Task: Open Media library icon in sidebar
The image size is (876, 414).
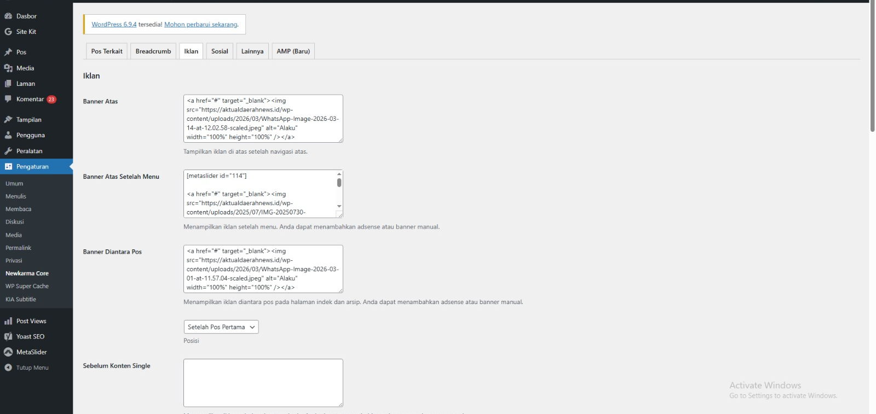Action: click(x=8, y=68)
